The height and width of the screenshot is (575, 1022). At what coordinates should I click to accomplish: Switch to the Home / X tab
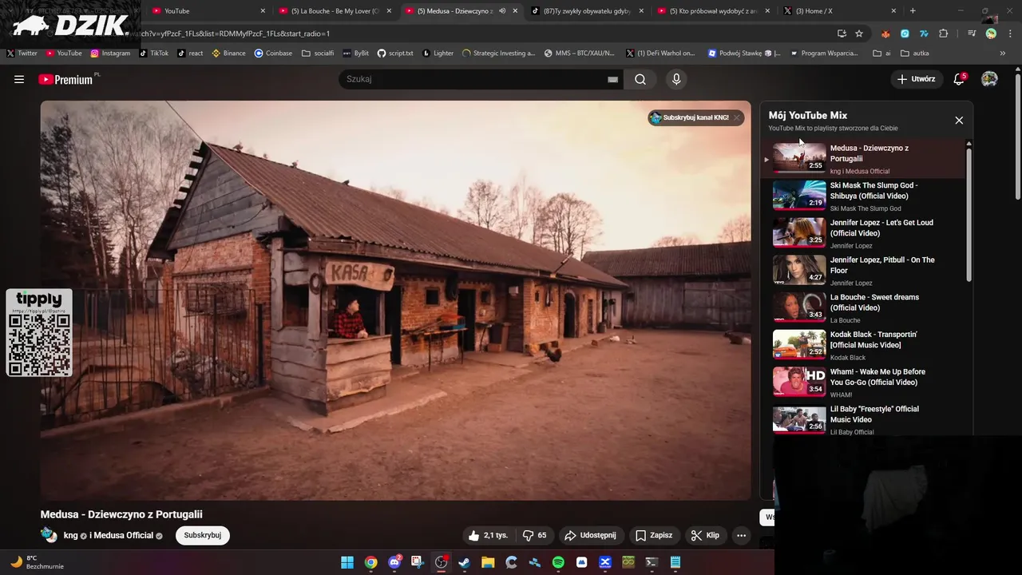pos(838,11)
